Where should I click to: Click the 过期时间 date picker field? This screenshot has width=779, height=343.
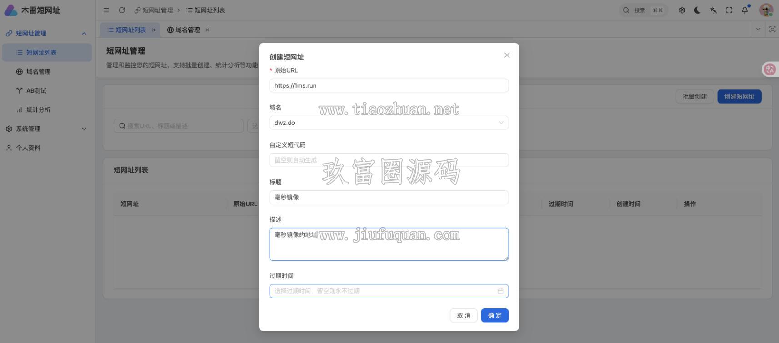click(x=389, y=291)
